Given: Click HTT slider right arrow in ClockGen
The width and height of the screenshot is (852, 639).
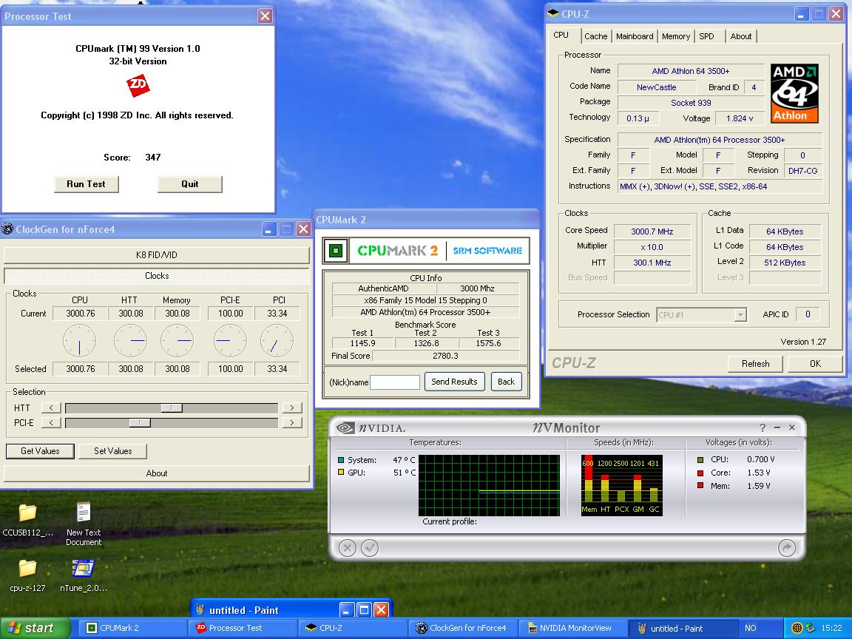Looking at the screenshot, I should click(x=292, y=408).
